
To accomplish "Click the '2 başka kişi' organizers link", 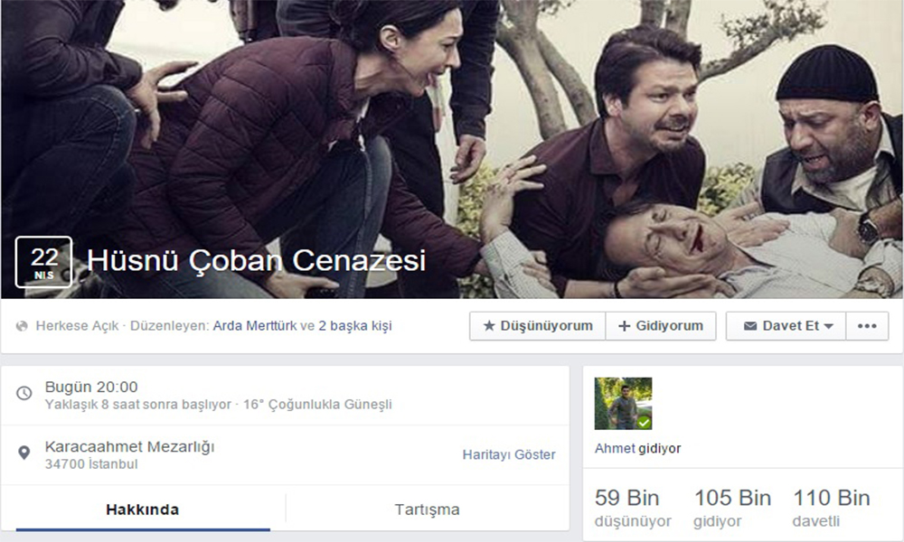I will click(x=355, y=326).
